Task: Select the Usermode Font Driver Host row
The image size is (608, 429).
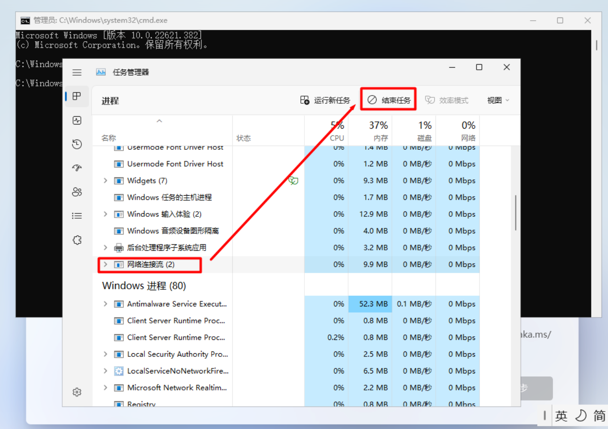Action: (286, 164)
